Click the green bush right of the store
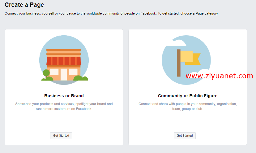The width and height of the screenshot is (256, 153). (x=81, y=78)
